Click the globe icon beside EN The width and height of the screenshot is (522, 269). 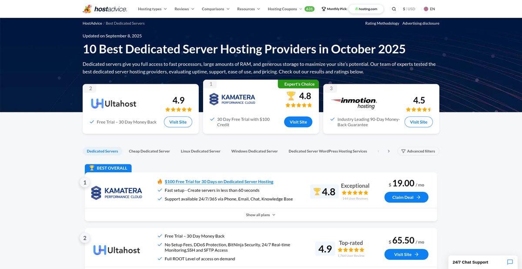click(x=426, y=9)
